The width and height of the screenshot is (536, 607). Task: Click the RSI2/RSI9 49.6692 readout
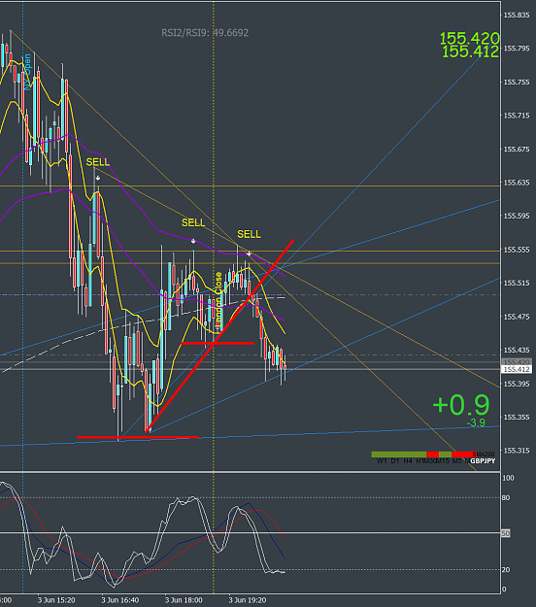click(x=205, y=33)
